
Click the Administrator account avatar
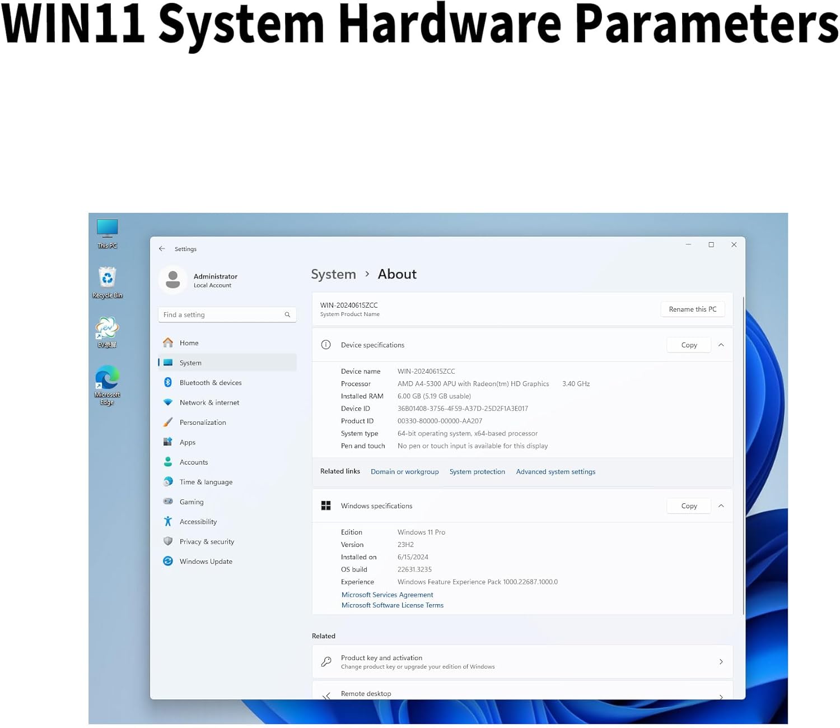pyautogui.click(x=173, y=280)
